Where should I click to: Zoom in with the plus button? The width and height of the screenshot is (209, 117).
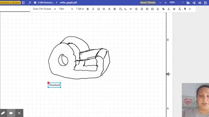(166, 3)
